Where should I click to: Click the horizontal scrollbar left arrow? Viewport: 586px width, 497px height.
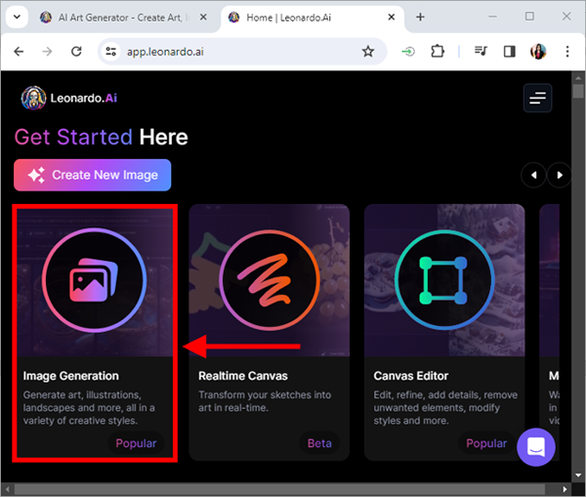[x=8, y=489]
